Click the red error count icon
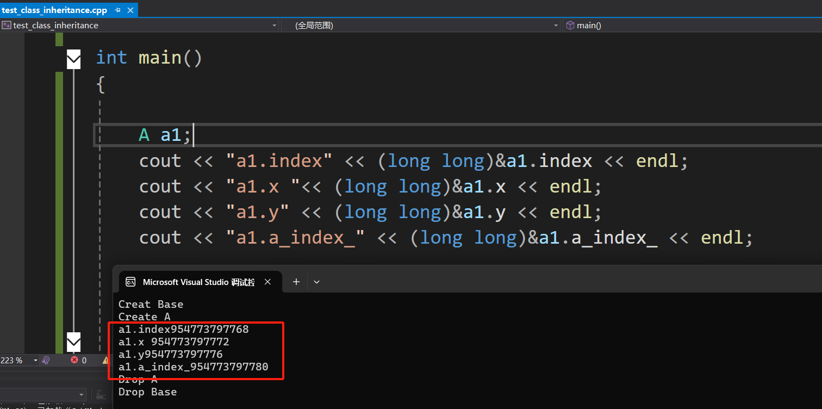Viewport: 822px width, 409px height. 74,360
